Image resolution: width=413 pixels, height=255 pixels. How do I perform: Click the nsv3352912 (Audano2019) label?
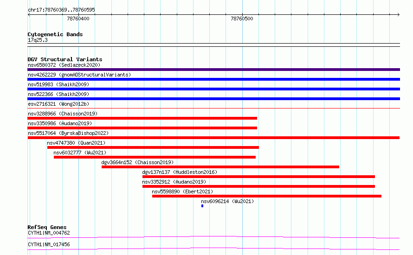click(174, 182)
